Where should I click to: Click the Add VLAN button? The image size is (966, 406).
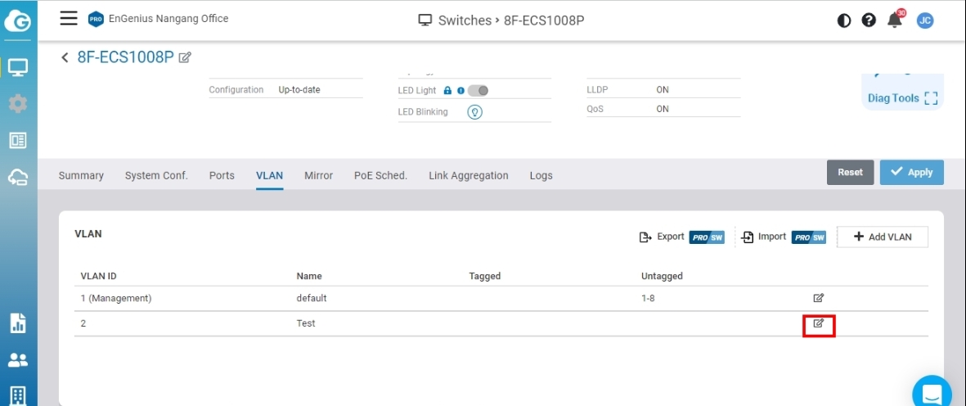pos(882,237)
